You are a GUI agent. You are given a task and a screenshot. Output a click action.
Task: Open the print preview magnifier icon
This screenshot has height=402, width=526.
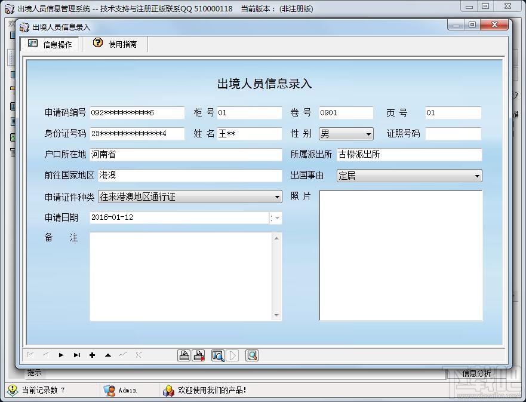click(218, 355)
